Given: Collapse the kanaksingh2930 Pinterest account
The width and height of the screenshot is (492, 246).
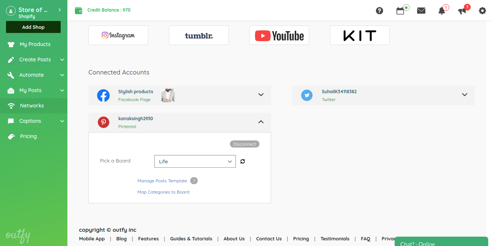Looking at the screenshot, I should point(261,122).
